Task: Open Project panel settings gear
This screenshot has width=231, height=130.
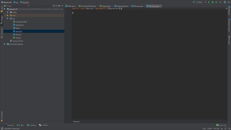Action: 59,6
